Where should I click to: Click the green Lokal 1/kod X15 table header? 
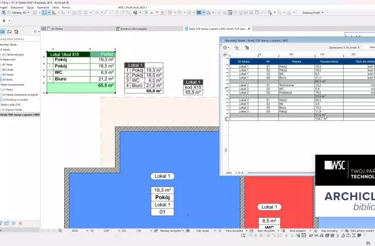coord(68,54)
